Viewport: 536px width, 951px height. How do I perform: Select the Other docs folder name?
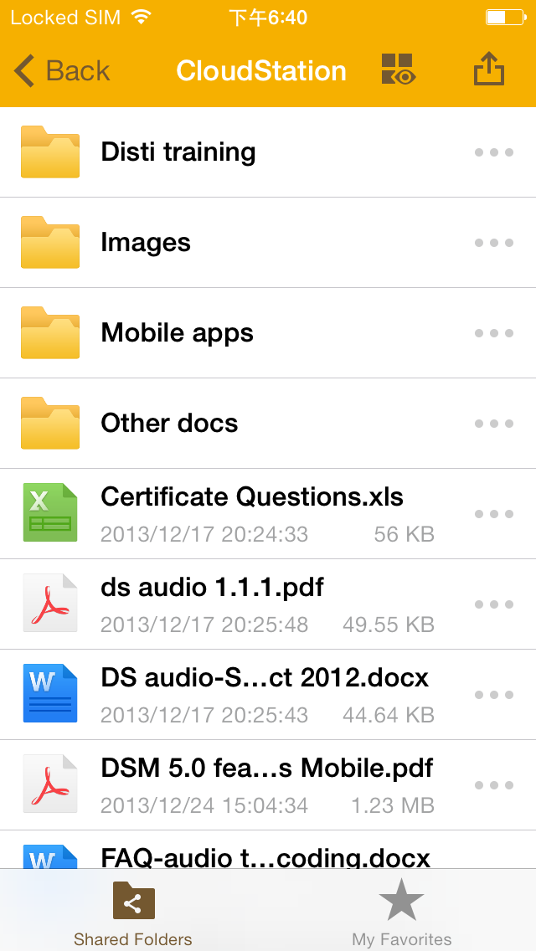pos(169,424)
